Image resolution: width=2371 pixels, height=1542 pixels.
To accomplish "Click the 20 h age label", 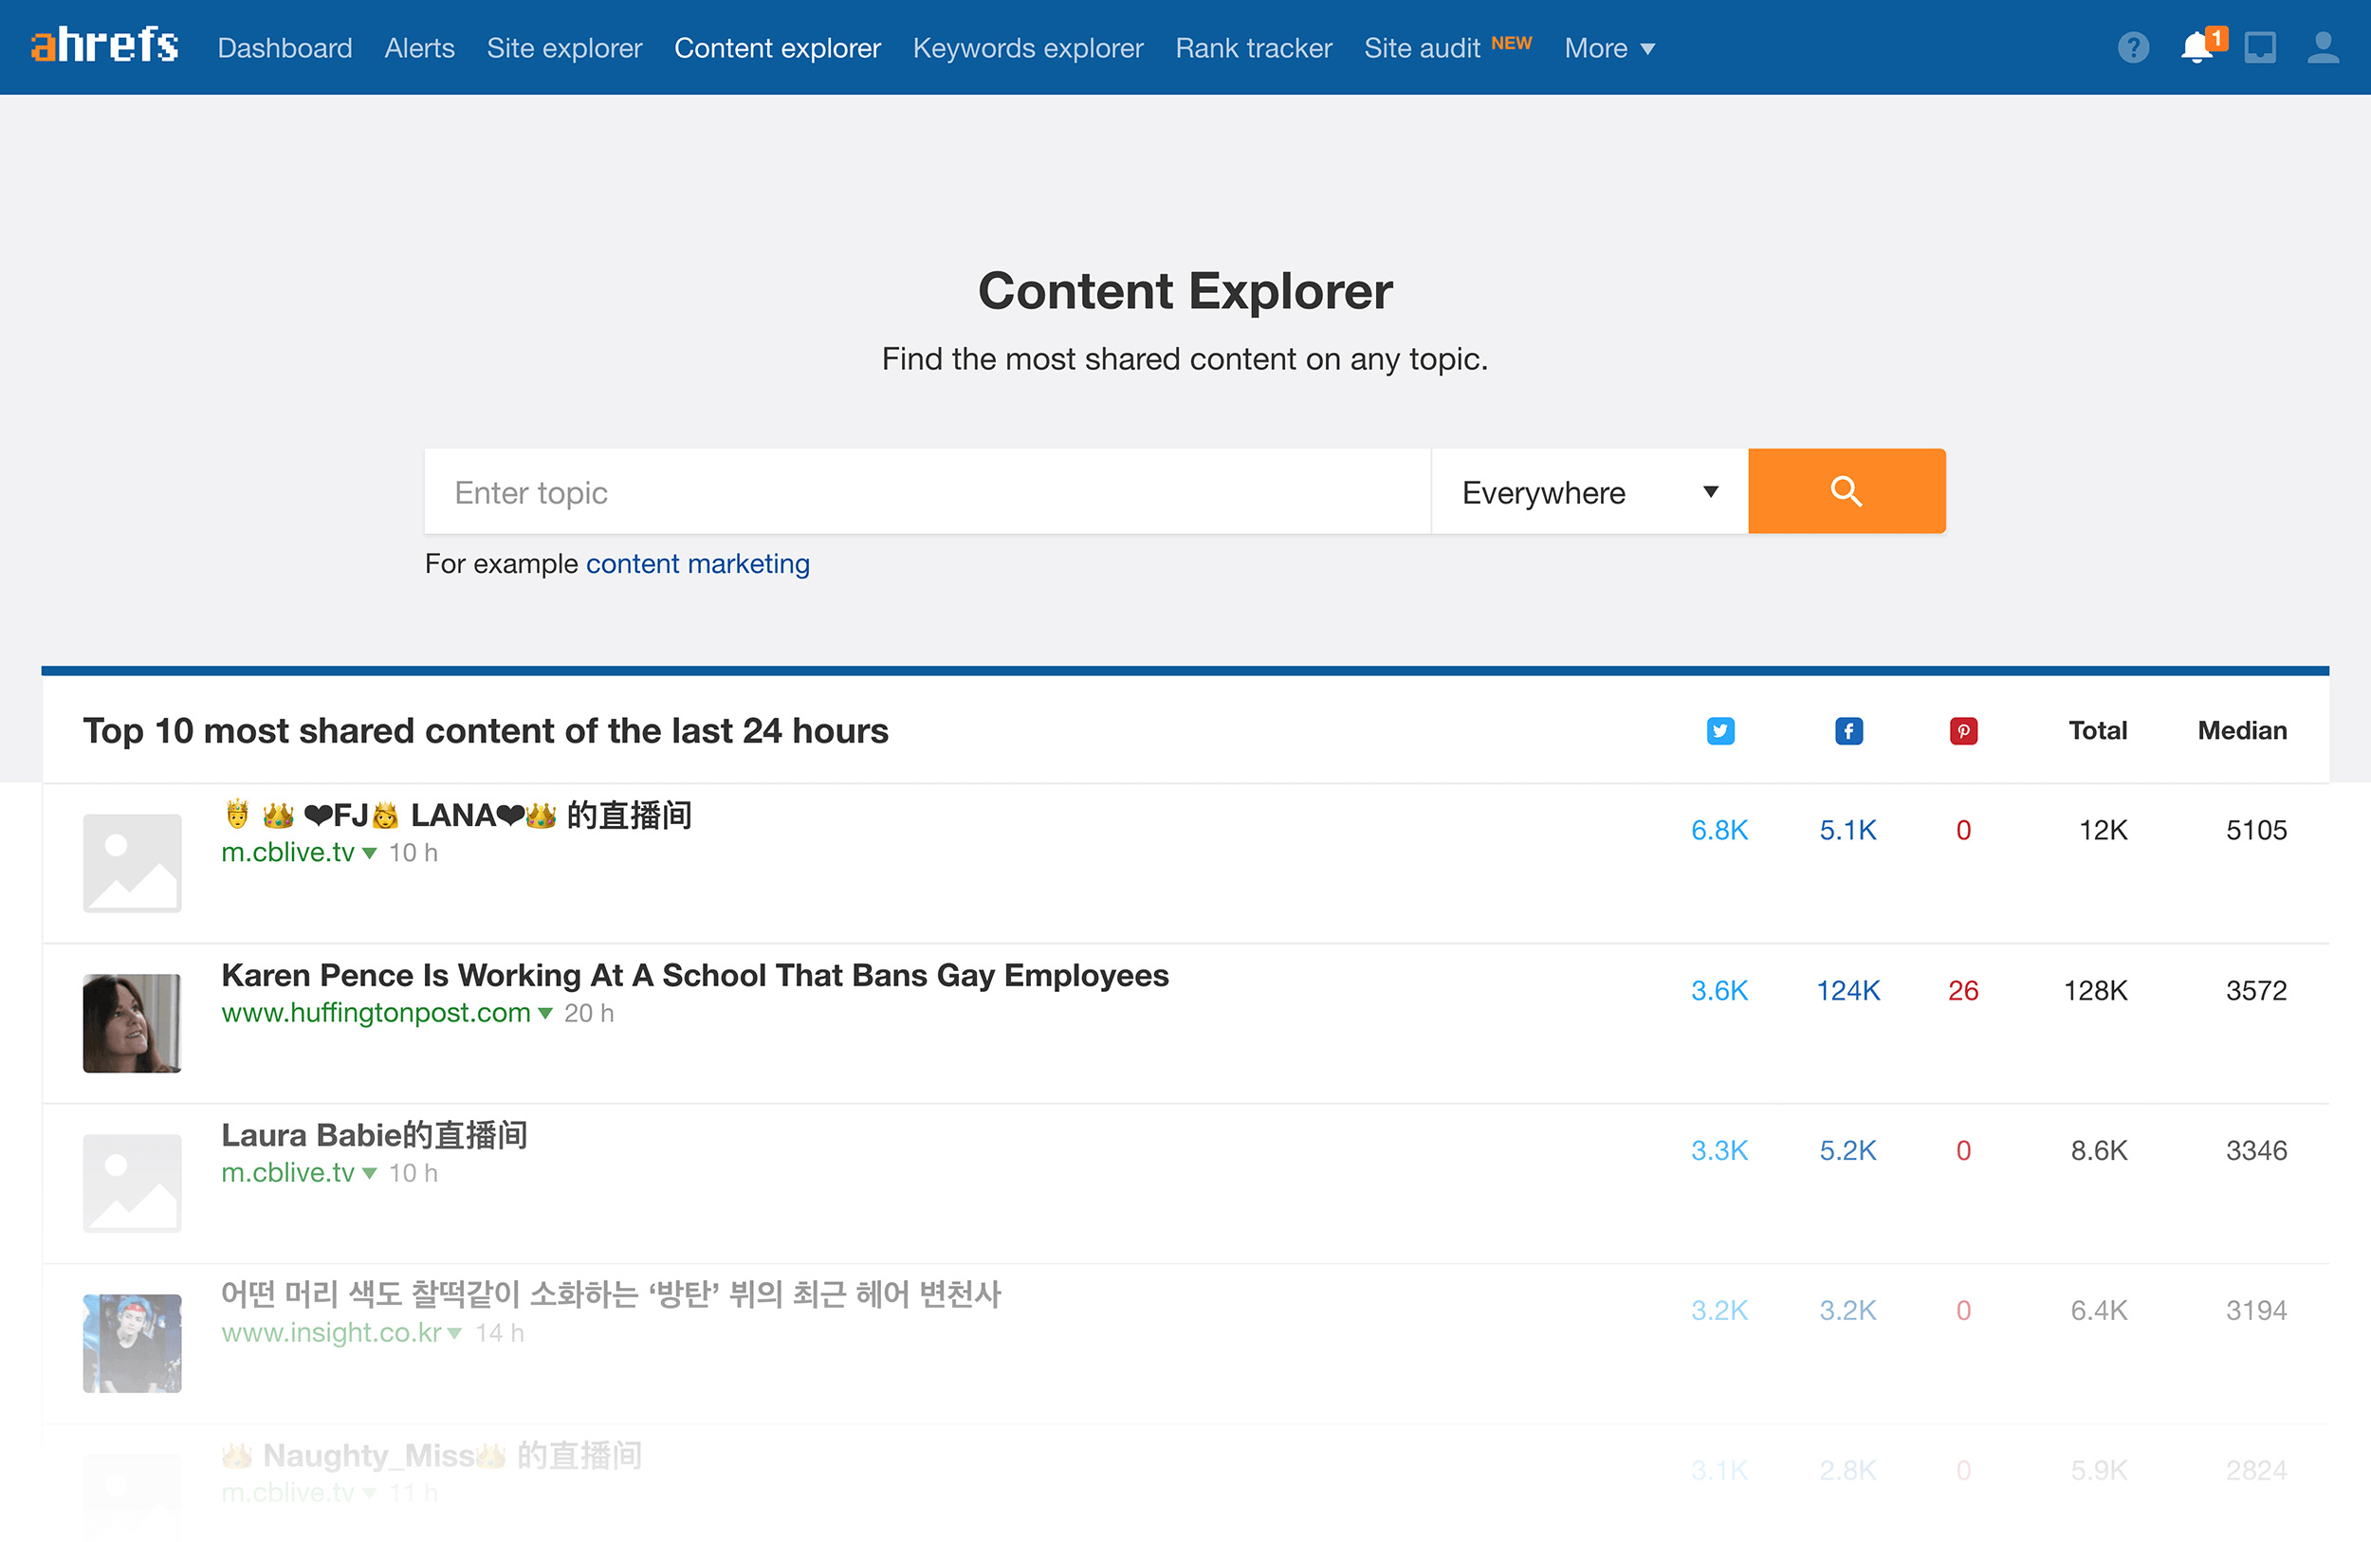I will pos(589,1013).
